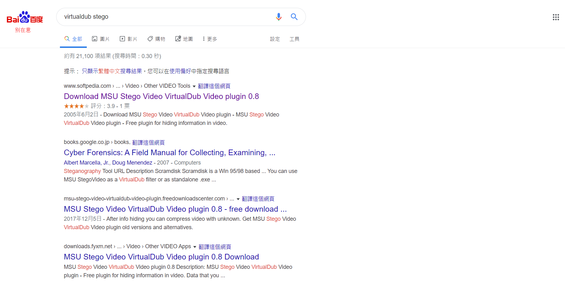Open the 地圖 maps tab
This screenshot has width=565, height=281.
pyautogui.click(x=184, y=39)
